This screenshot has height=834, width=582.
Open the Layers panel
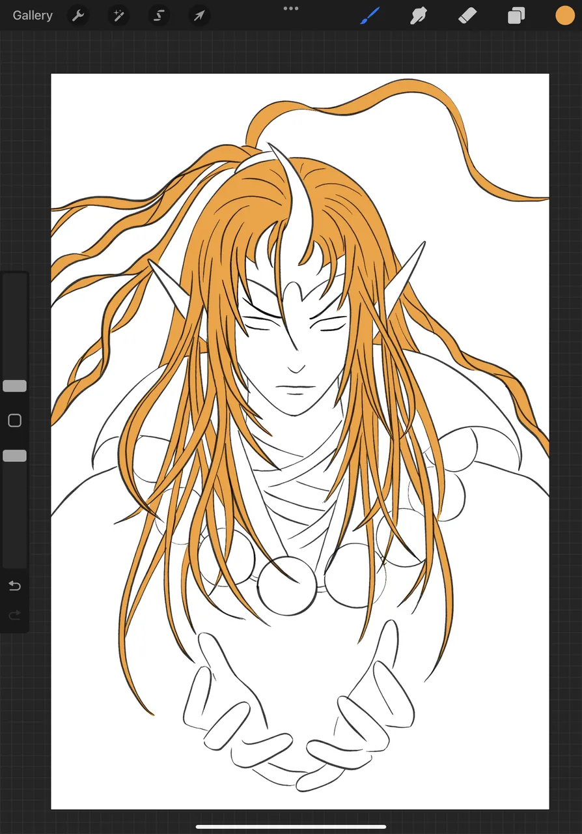(x=516, y=16)
